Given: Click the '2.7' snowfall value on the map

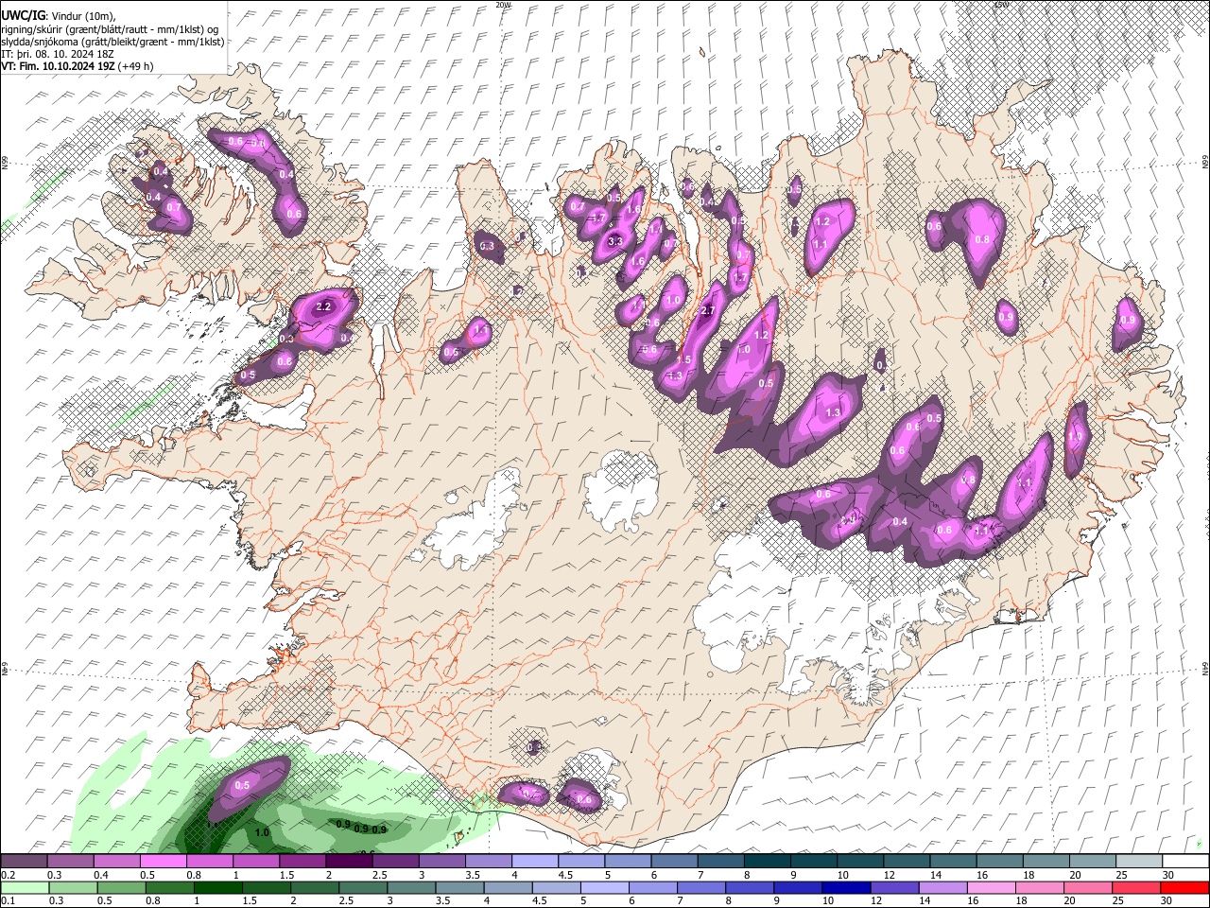Looking at the screenshot, I should pyautogui.click(x=707, y=312).
